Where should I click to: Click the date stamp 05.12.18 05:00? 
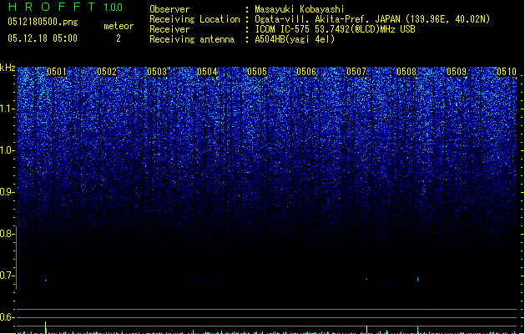(43, 38)
